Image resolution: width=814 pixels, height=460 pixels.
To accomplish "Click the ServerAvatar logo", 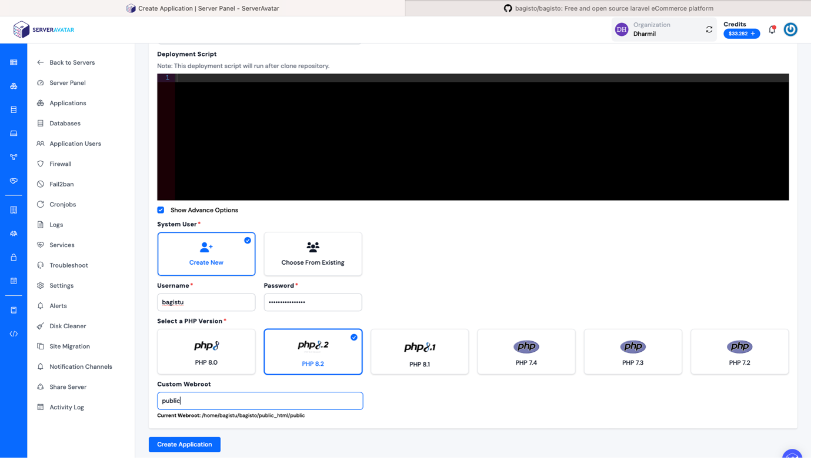I will (44, 29).
